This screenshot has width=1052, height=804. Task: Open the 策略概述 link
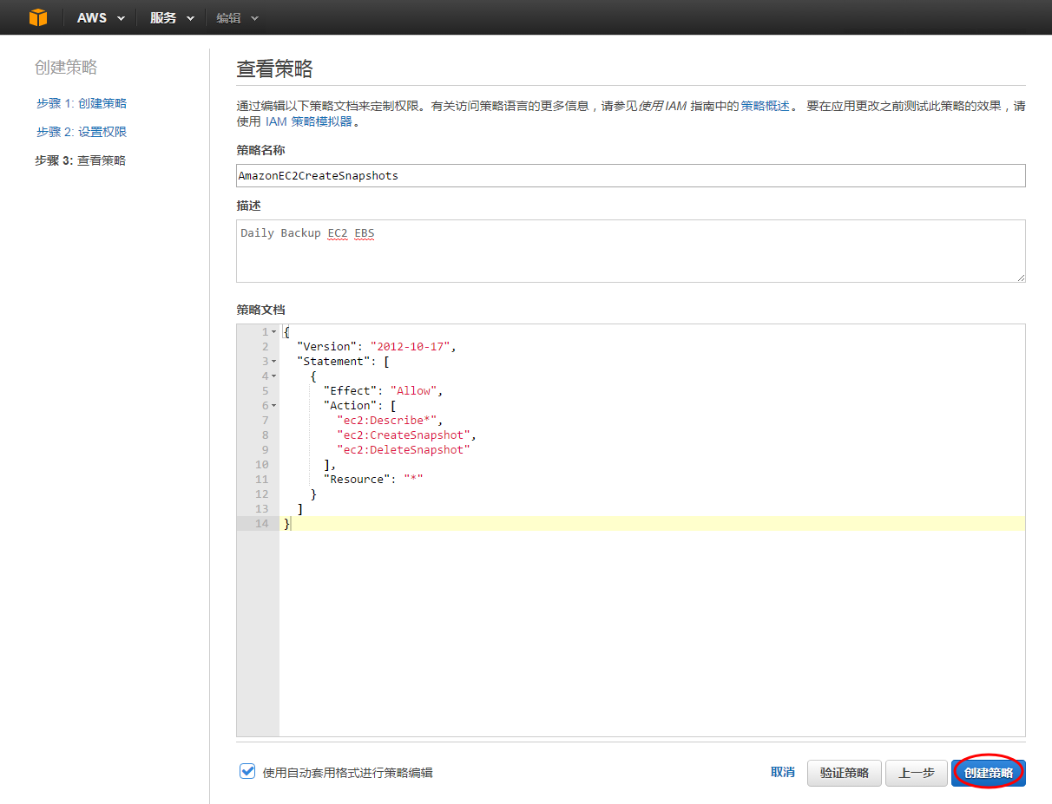[766, 106]
